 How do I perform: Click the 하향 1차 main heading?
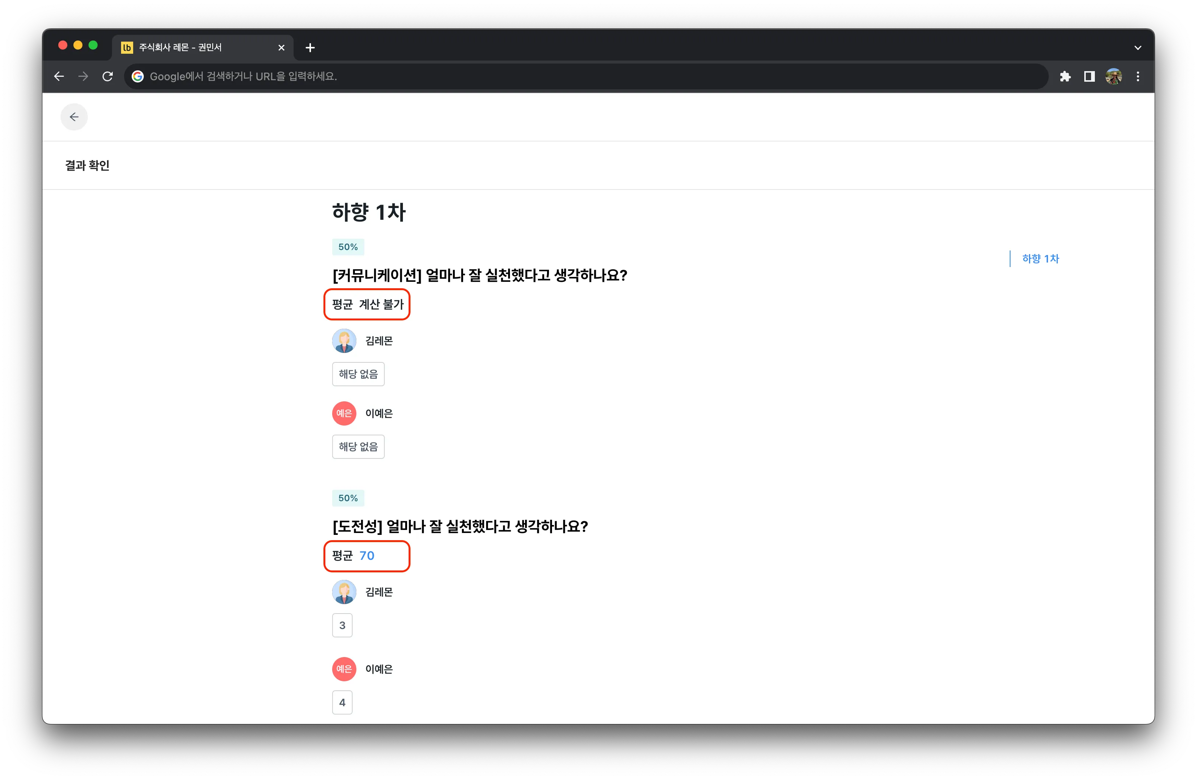point(368,212)
